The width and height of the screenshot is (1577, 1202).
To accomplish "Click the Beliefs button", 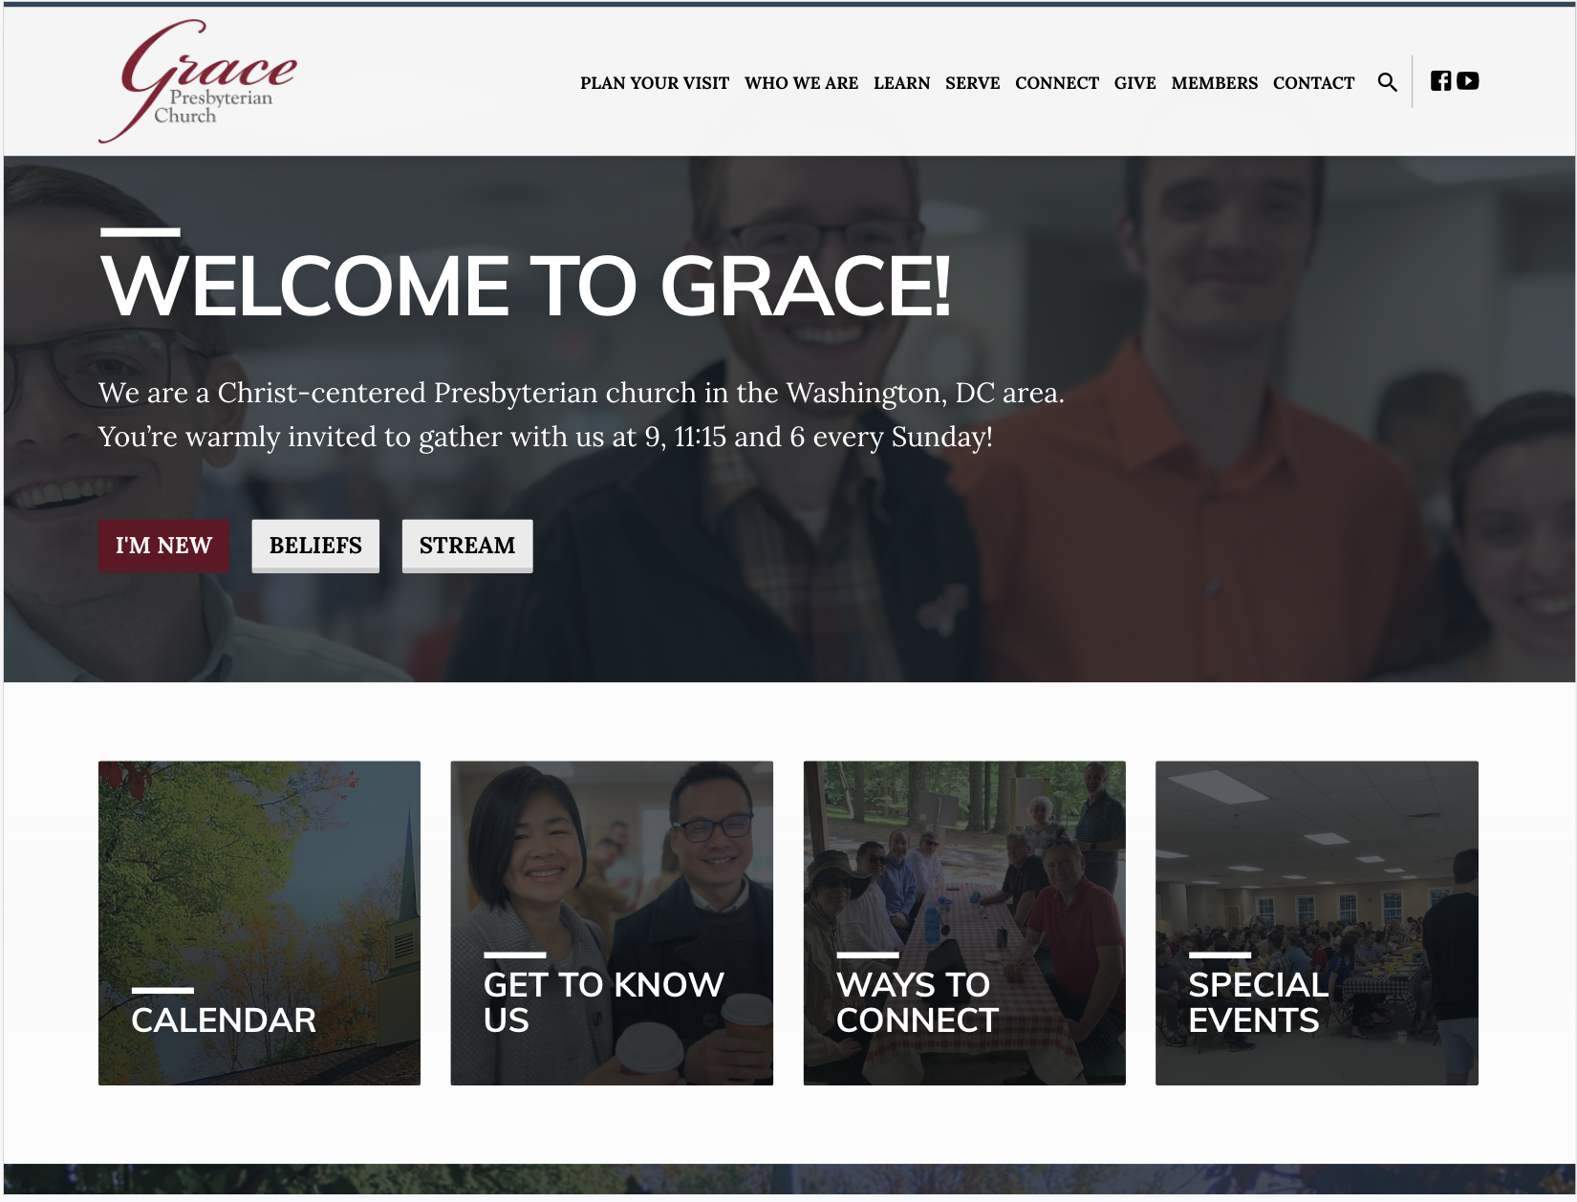I will [315, 546].
